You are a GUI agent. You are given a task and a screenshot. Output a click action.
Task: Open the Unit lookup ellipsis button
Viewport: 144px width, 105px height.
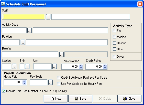pos(54,67)
